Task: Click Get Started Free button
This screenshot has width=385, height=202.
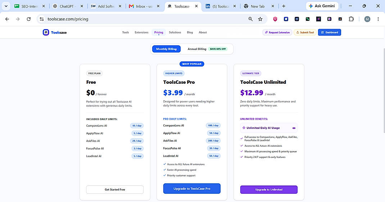Action: pyautogui.click(x=115, y=189)
